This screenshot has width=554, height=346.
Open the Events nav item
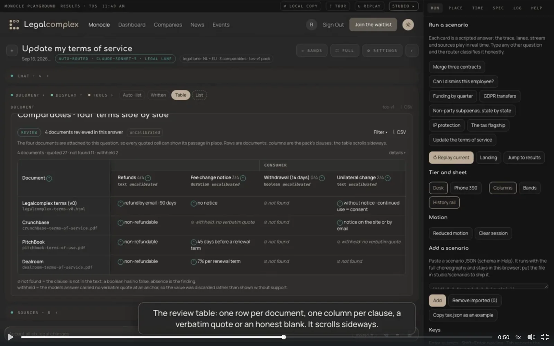click(x=221, y=25)
